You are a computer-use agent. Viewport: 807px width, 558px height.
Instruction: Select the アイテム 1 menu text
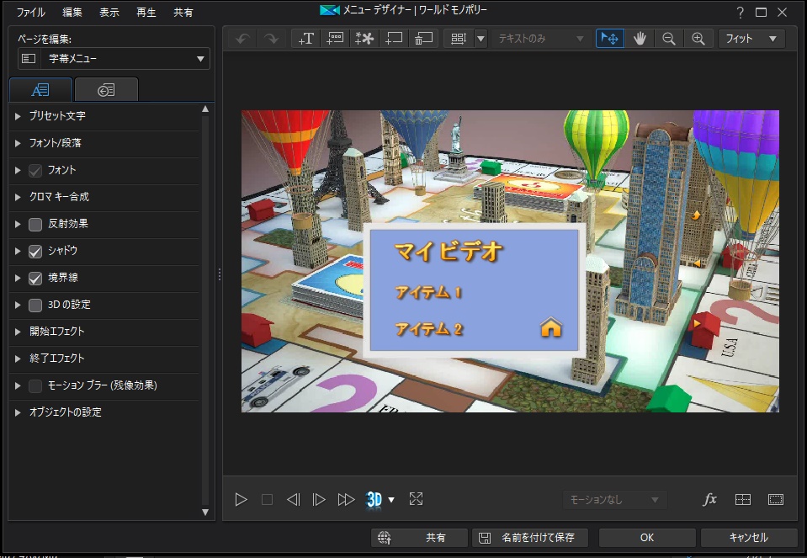tap(428, 293)
